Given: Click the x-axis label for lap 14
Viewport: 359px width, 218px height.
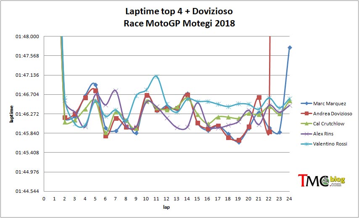Looking at the screenshot, I should pos(187,199).
